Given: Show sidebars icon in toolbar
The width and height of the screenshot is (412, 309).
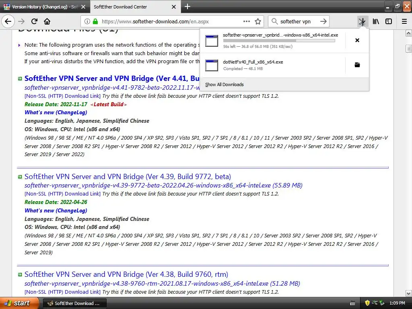Looking at the screenshot, I should pyautogui.click(x=389, y=21).
